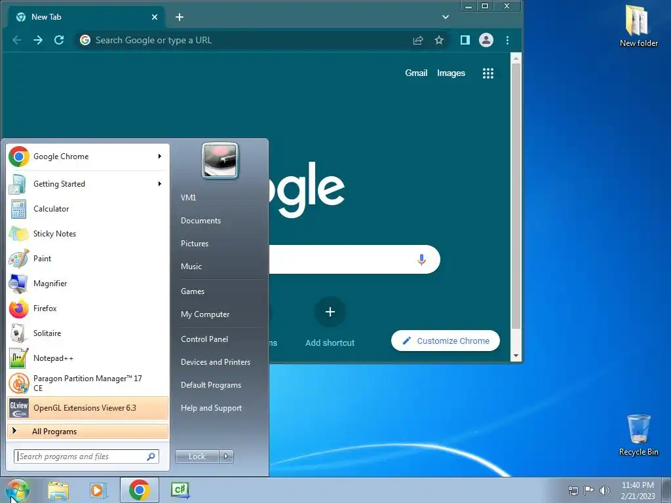The width and height of the screenshot is (671, 503).
Task: Click the network tray icon
Action: coord(573,490)
